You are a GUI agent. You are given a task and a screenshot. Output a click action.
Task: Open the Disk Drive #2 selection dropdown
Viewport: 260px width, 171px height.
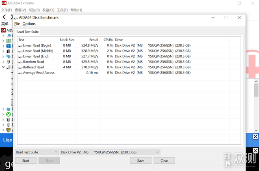(110, 152)
